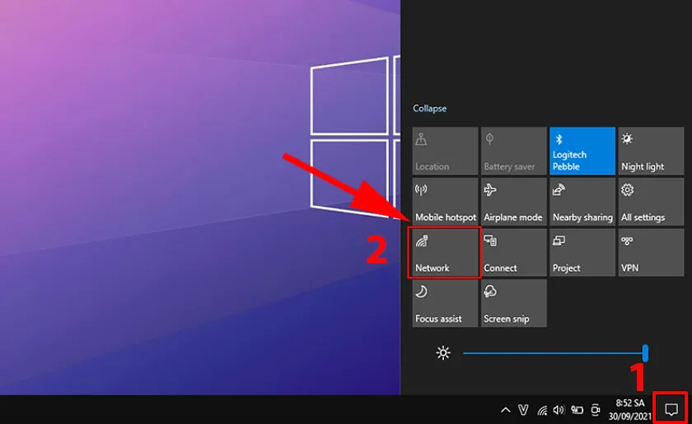Open the Network quick action tile
This screenshot has height=424, width=692.
pos(445,253)
